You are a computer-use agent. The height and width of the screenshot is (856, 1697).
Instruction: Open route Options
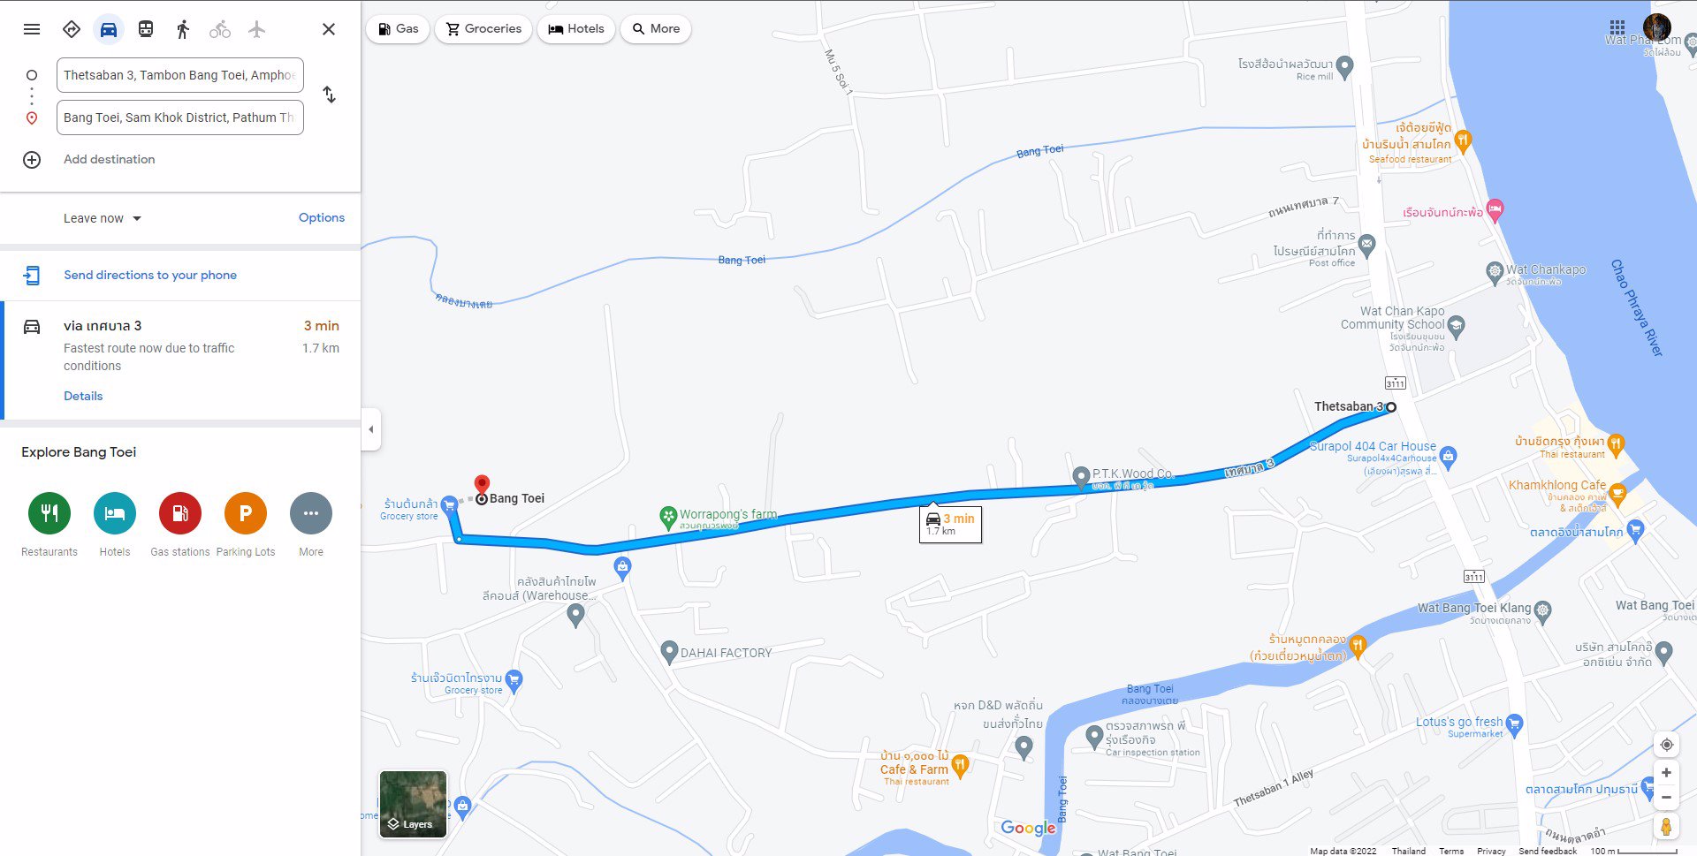(x=322, y=217)
